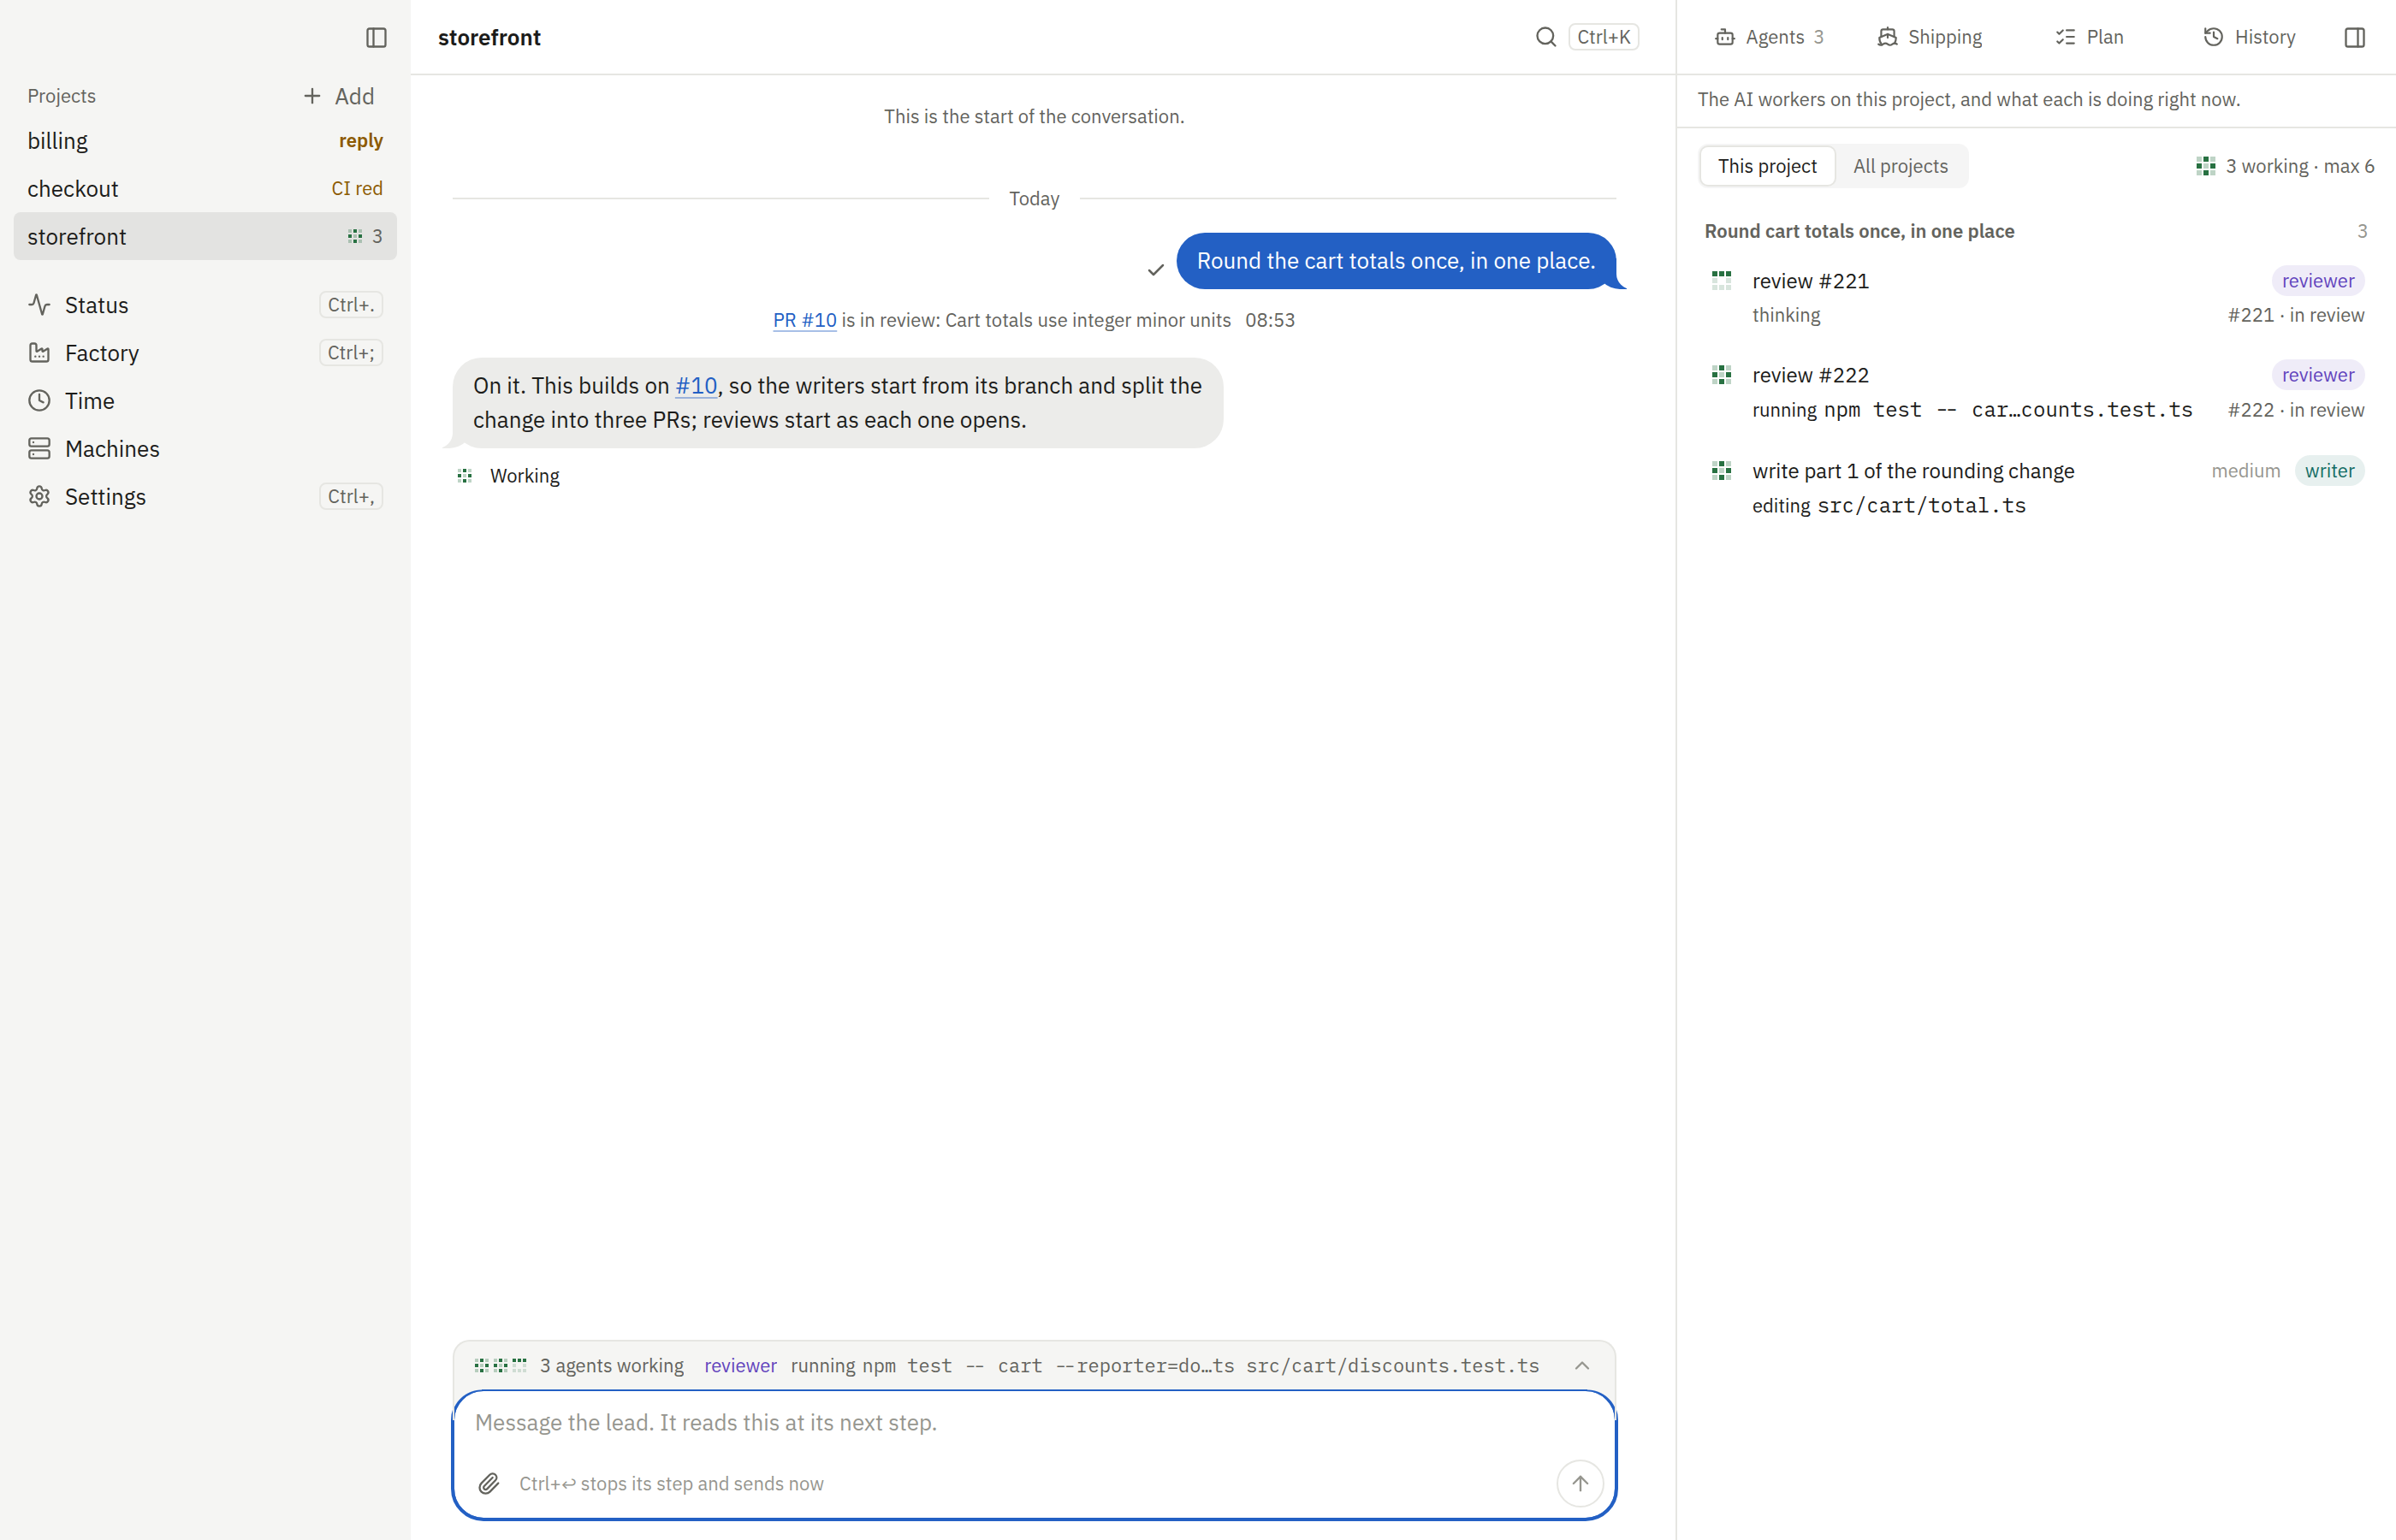Open write part 1 of the rounding change

(2038, 488)
